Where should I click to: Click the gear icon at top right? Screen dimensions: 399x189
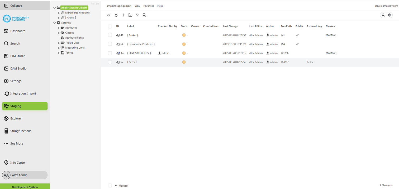[x=389, y=15]
